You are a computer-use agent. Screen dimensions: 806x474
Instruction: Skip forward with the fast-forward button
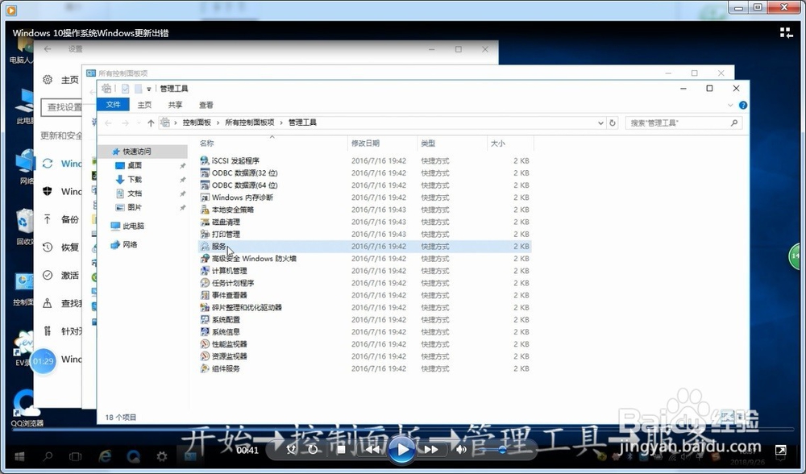point(431,450)
